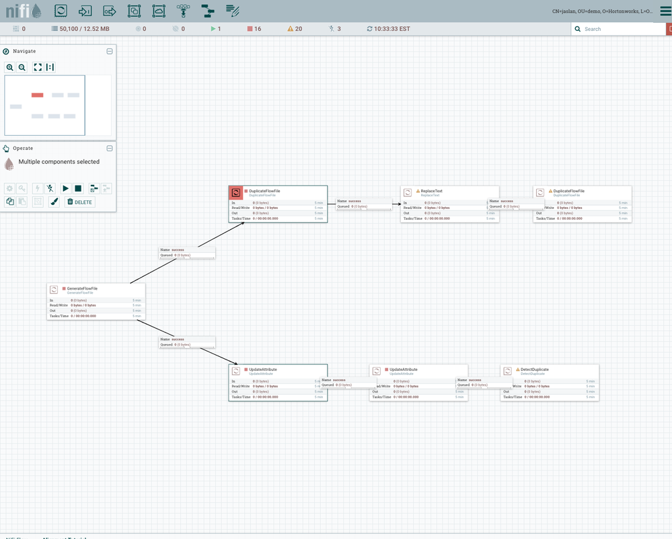Click the Fit to screen icon
This screenshot has height=539, width=672.
[x=38, y=67]
